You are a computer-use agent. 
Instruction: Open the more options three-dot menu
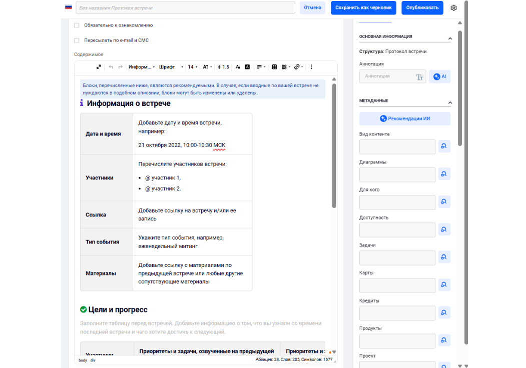pyautogui.click(x=311, y=67)
